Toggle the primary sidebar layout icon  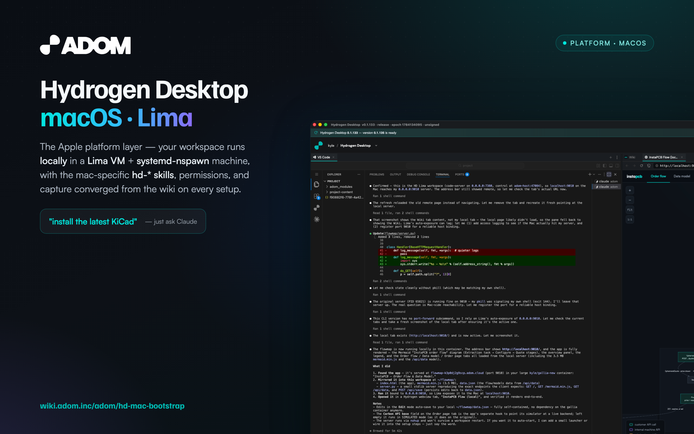pyautogui.click(x=604, y=166)
